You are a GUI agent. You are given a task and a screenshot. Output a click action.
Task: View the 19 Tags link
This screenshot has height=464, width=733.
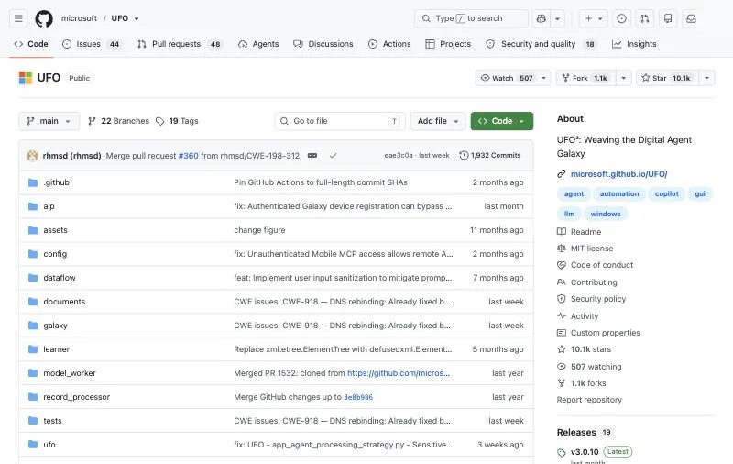(177, 121)
